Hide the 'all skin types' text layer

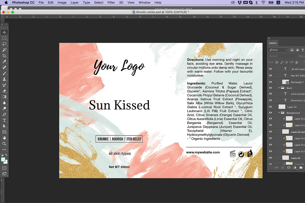click(270, 69)
